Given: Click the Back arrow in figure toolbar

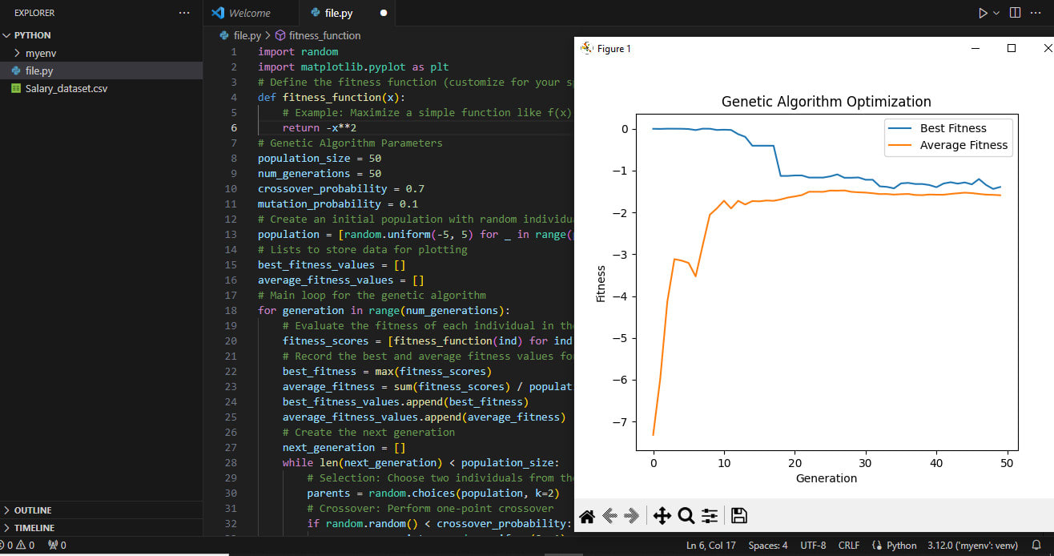Looking at the screenshot, I should coord(609,517).
